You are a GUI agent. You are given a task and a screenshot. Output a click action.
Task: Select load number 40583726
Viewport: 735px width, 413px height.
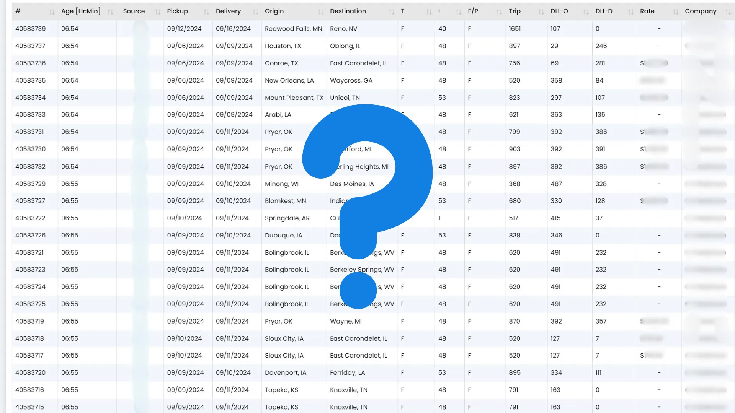point(30,235)
